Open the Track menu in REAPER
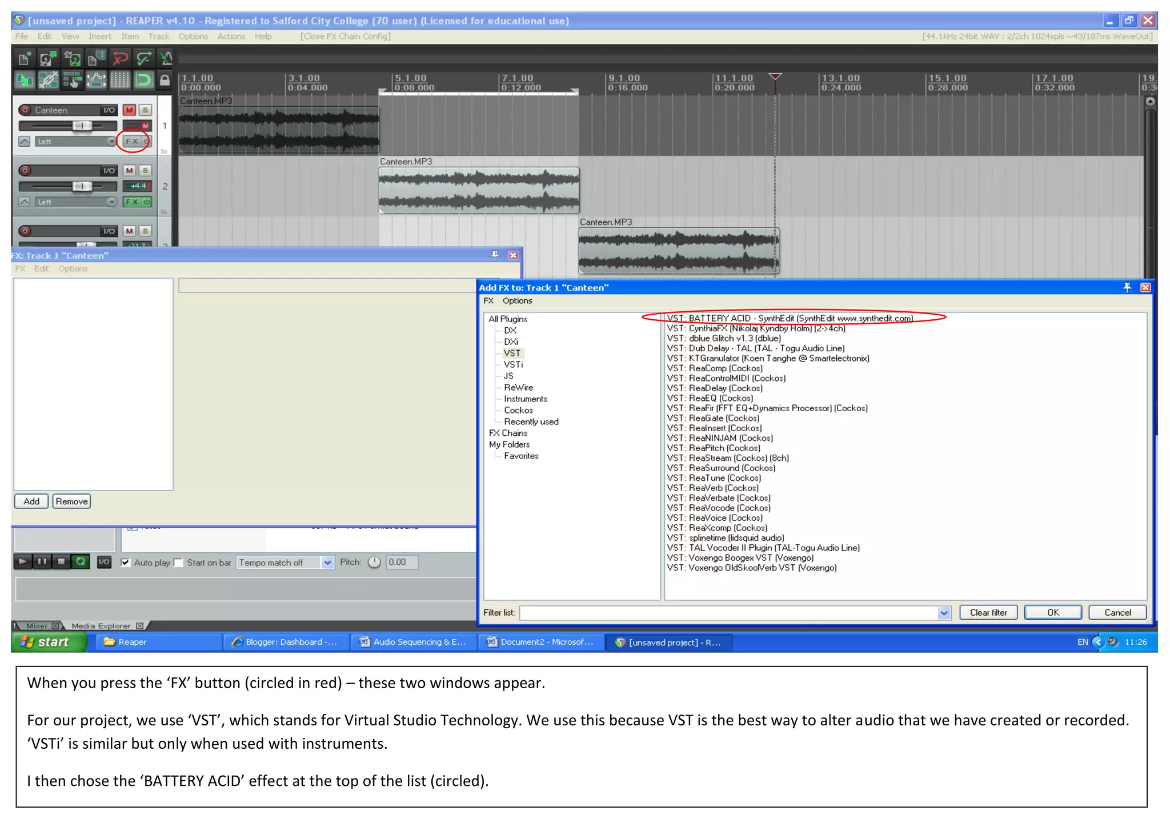 [x=159, y=36]
